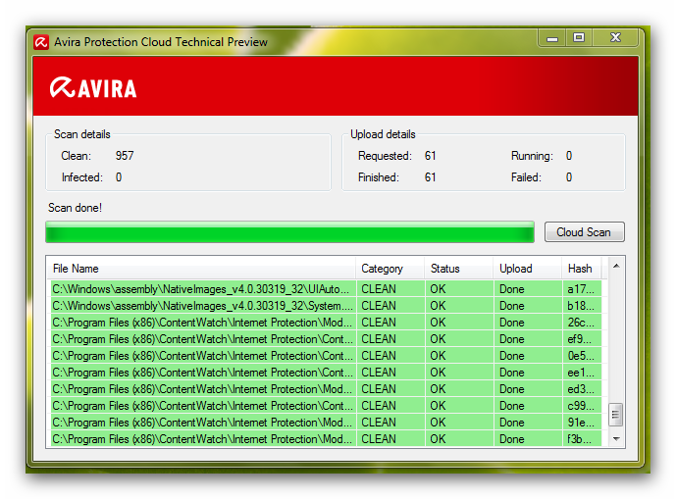Click the Cloud Scan button
676x499 pixels.
point(584,232)
